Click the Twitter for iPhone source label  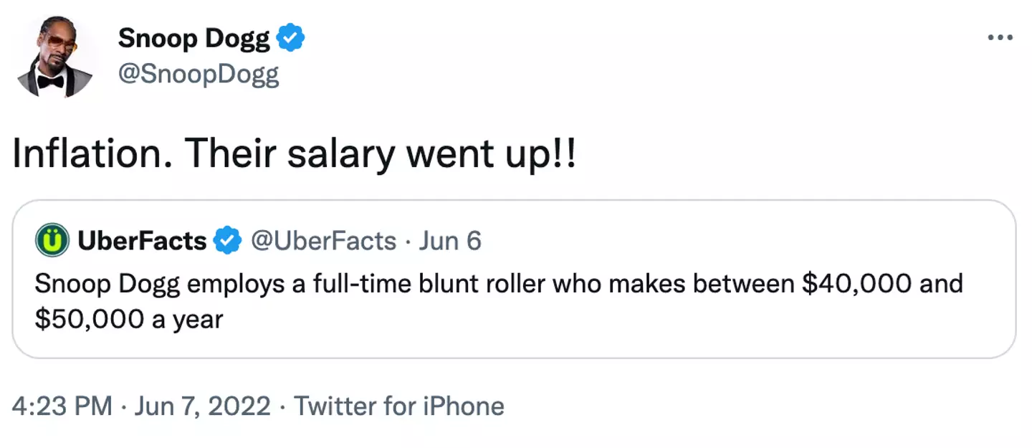tap(399, 406)
